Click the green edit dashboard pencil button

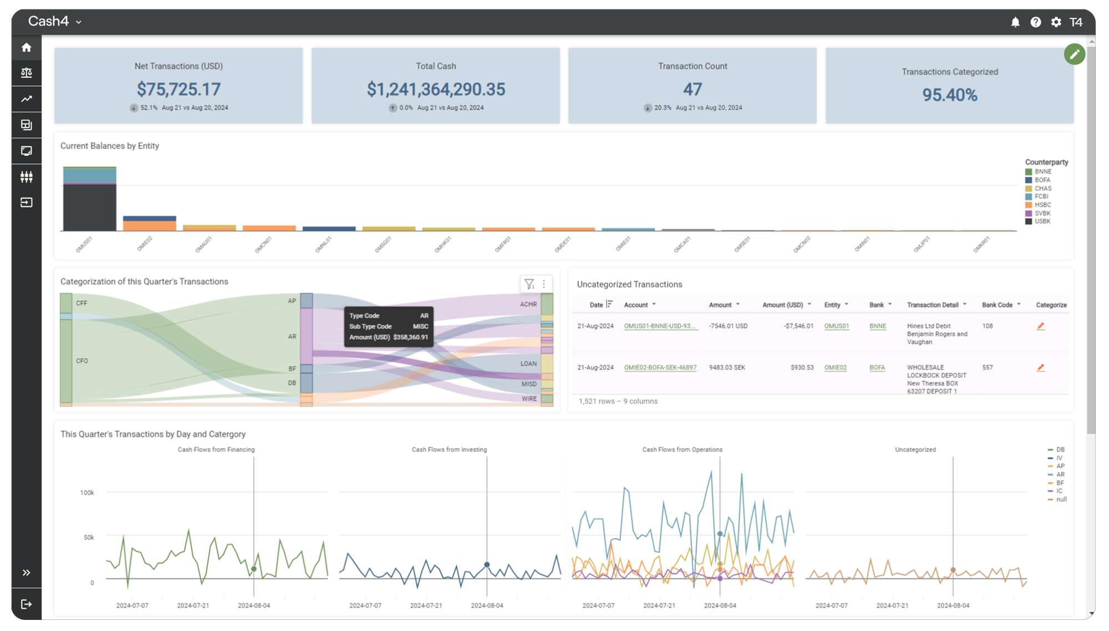coord(1074,54)
